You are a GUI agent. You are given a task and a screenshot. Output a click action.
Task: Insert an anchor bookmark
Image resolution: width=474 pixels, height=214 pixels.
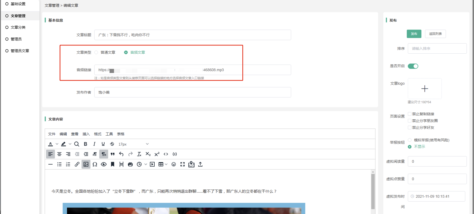[x=113, y=164]
